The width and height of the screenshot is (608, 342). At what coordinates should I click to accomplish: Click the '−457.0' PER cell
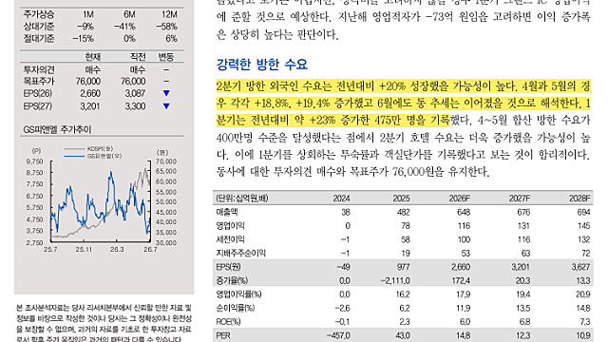338,335
